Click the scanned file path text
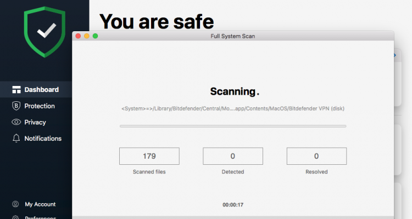Viewport: 412px width, 219px height. coord(233,108)
